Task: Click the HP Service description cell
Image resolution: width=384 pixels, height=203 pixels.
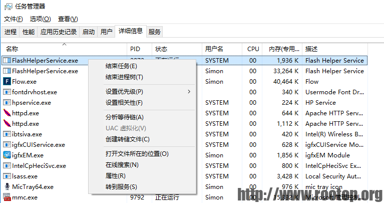Action: point(320,102)
